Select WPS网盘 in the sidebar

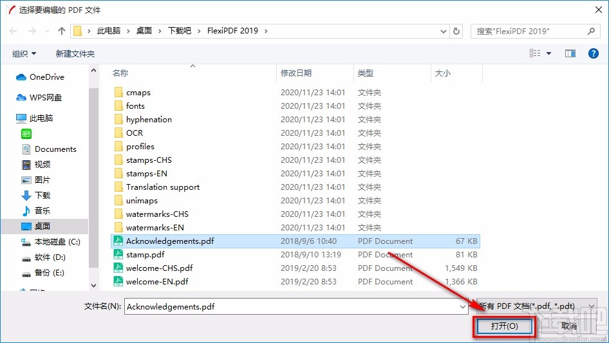click(39, 98)
